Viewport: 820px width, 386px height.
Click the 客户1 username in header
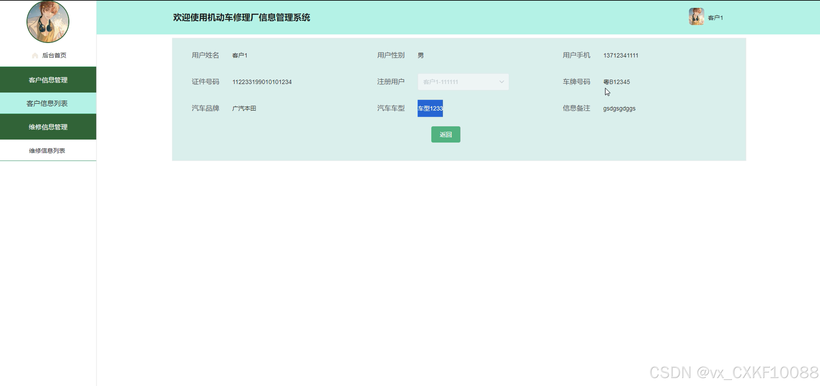click(x=715, y=18)
